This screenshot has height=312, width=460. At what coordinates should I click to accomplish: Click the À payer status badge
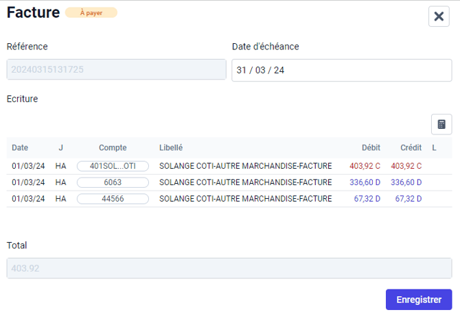point(91,13)
